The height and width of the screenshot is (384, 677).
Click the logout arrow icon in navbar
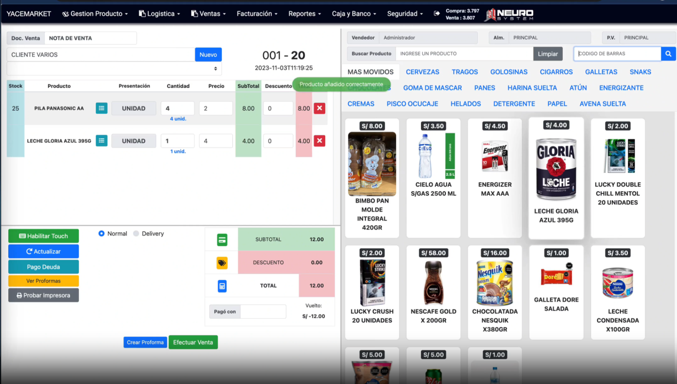436,13
